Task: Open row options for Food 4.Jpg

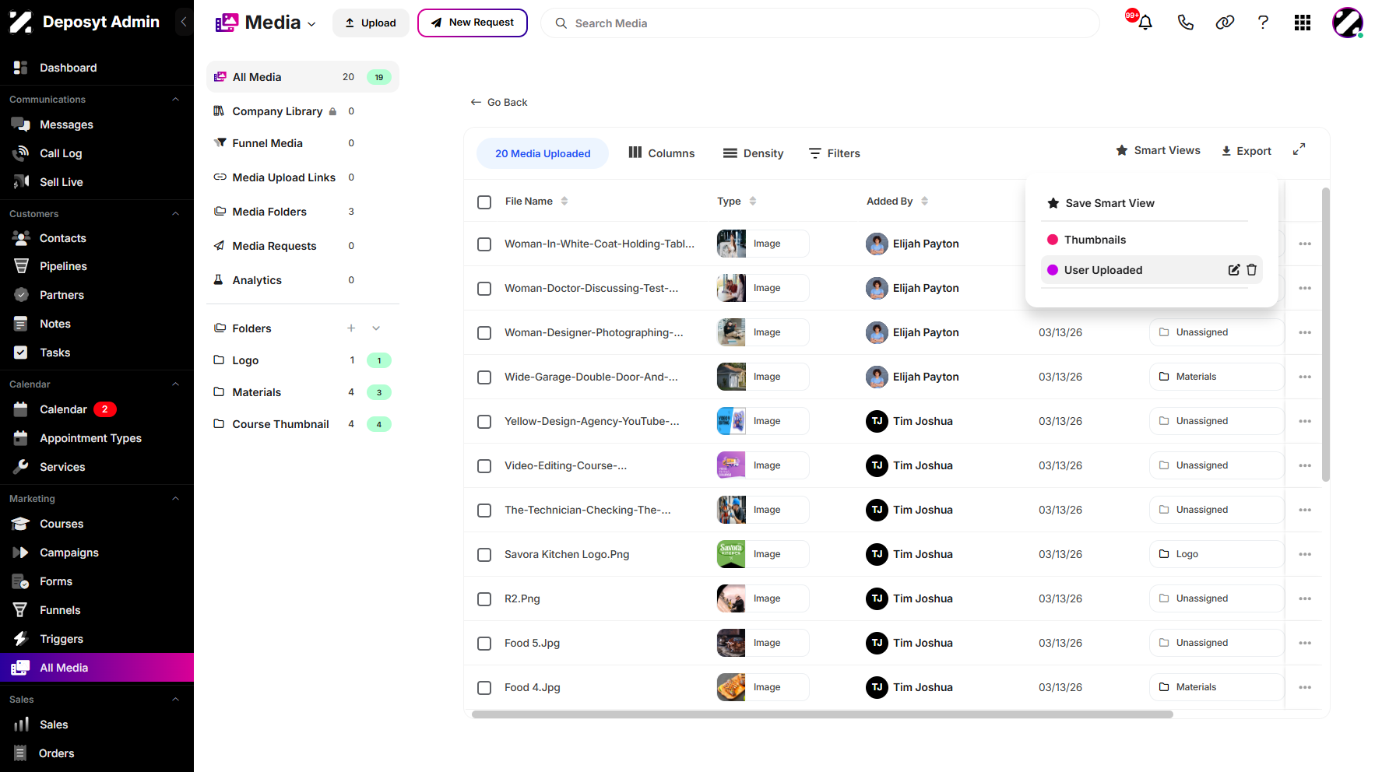Action: (1305, 687)
